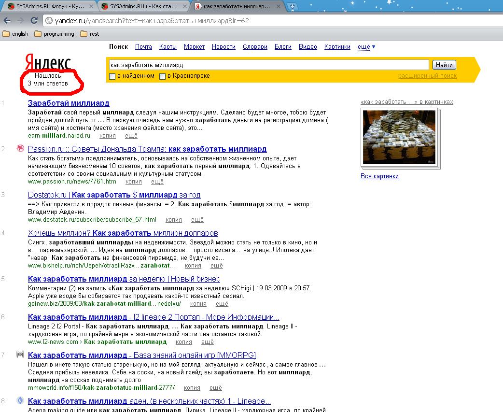
Task: Expand 'ещё' under dostatok.ru result
Action: pyautogui.click(x=197, y=220)
